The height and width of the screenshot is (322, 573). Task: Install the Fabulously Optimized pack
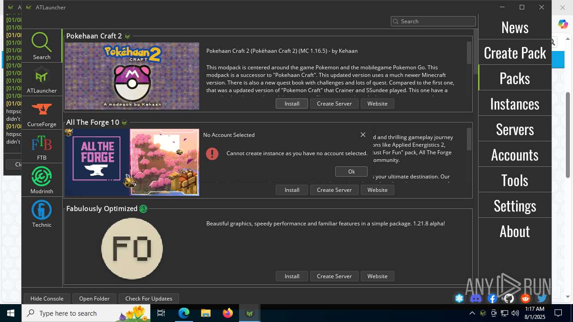[292, 276]
